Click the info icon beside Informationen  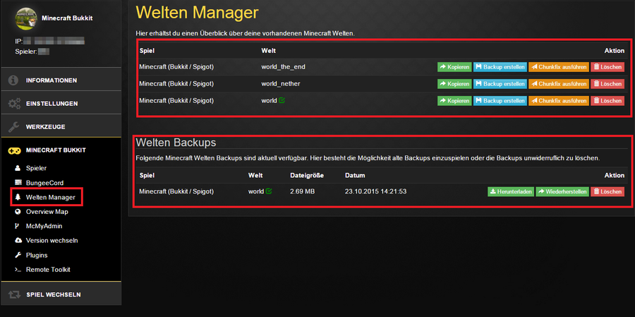pos(13,80)
